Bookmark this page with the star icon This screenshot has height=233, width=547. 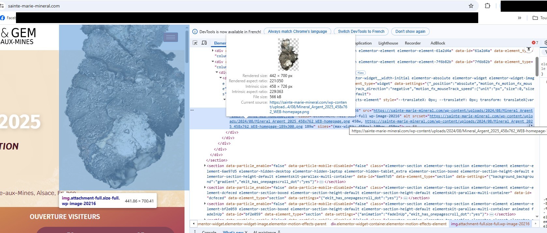[x=471, y=6]
